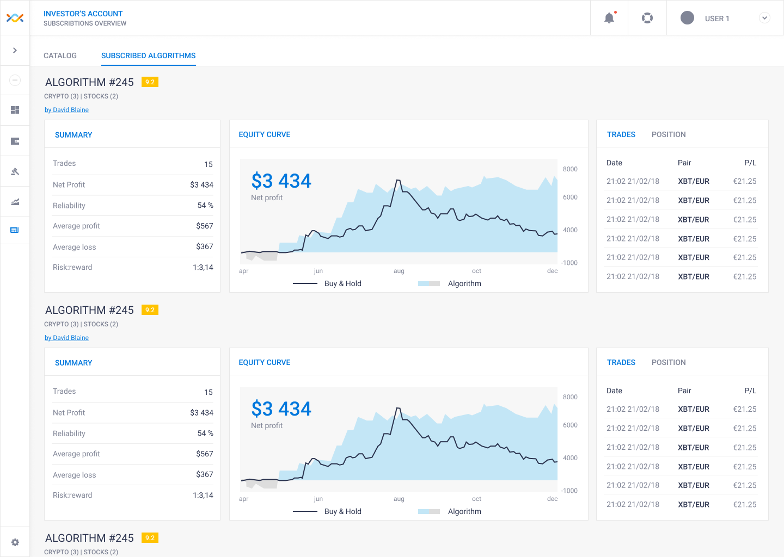The height and width of the screenshot is (557, 784).
Task: Click the top ALGORITHM #245 title
Action: (x=89, y=82)
